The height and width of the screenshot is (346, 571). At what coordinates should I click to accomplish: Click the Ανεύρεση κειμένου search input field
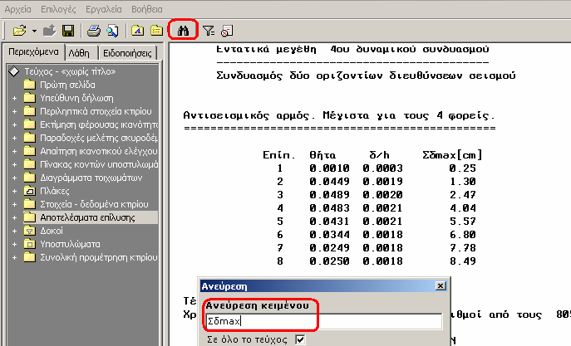[x=324, y=321]
